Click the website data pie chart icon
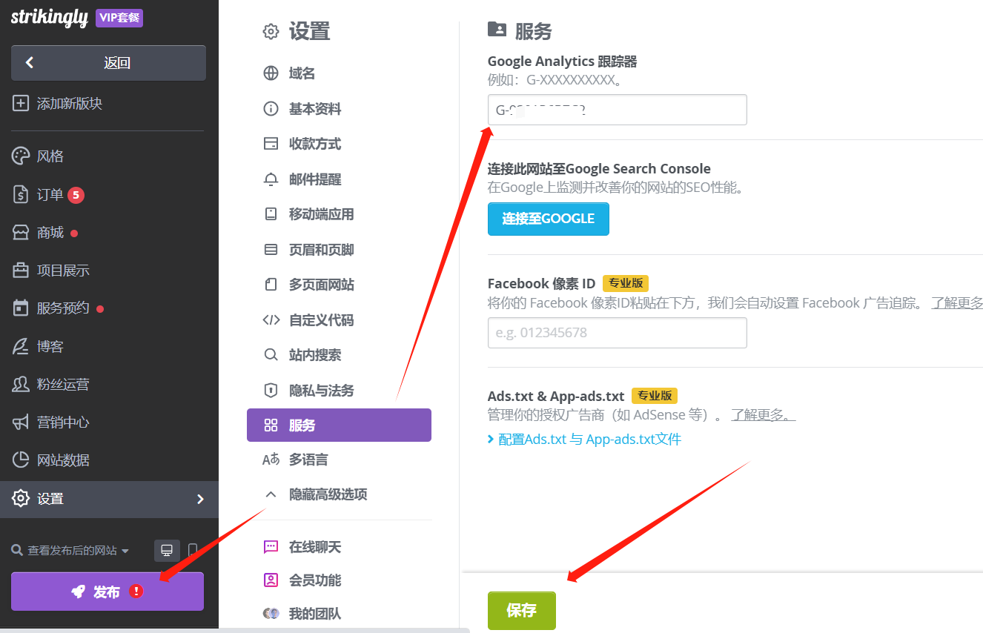The width and height of the screenshot is (983, 633). point(21,460)
